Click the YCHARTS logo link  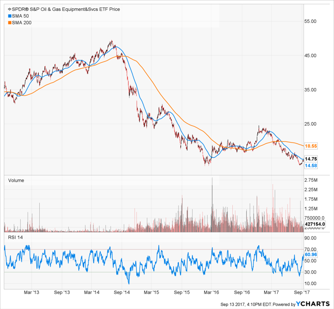[313, 304]
